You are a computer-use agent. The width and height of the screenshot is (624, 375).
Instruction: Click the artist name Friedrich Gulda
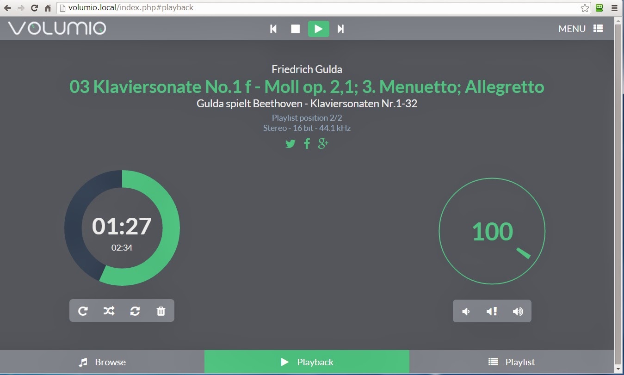coord(307,70)
